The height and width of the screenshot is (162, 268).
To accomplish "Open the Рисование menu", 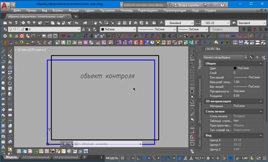I will 108,10.
